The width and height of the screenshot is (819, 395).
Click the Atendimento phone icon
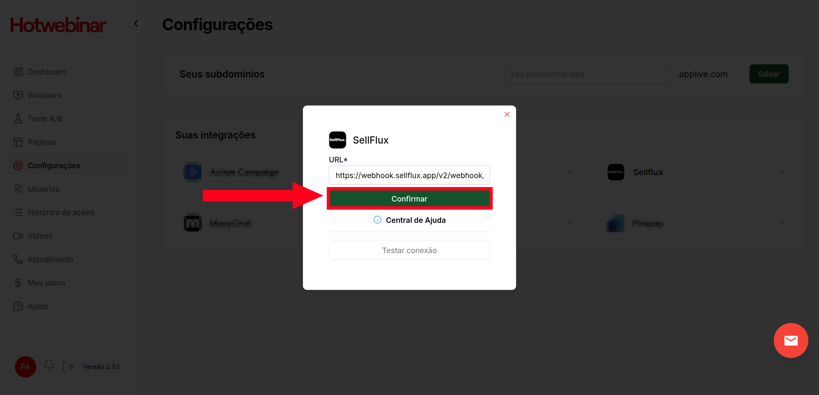click(18, 259)
